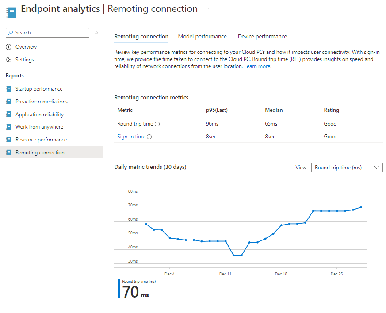Click the last data point on the trend chart
Screen dimensions: 386x313
click(361, 207)
